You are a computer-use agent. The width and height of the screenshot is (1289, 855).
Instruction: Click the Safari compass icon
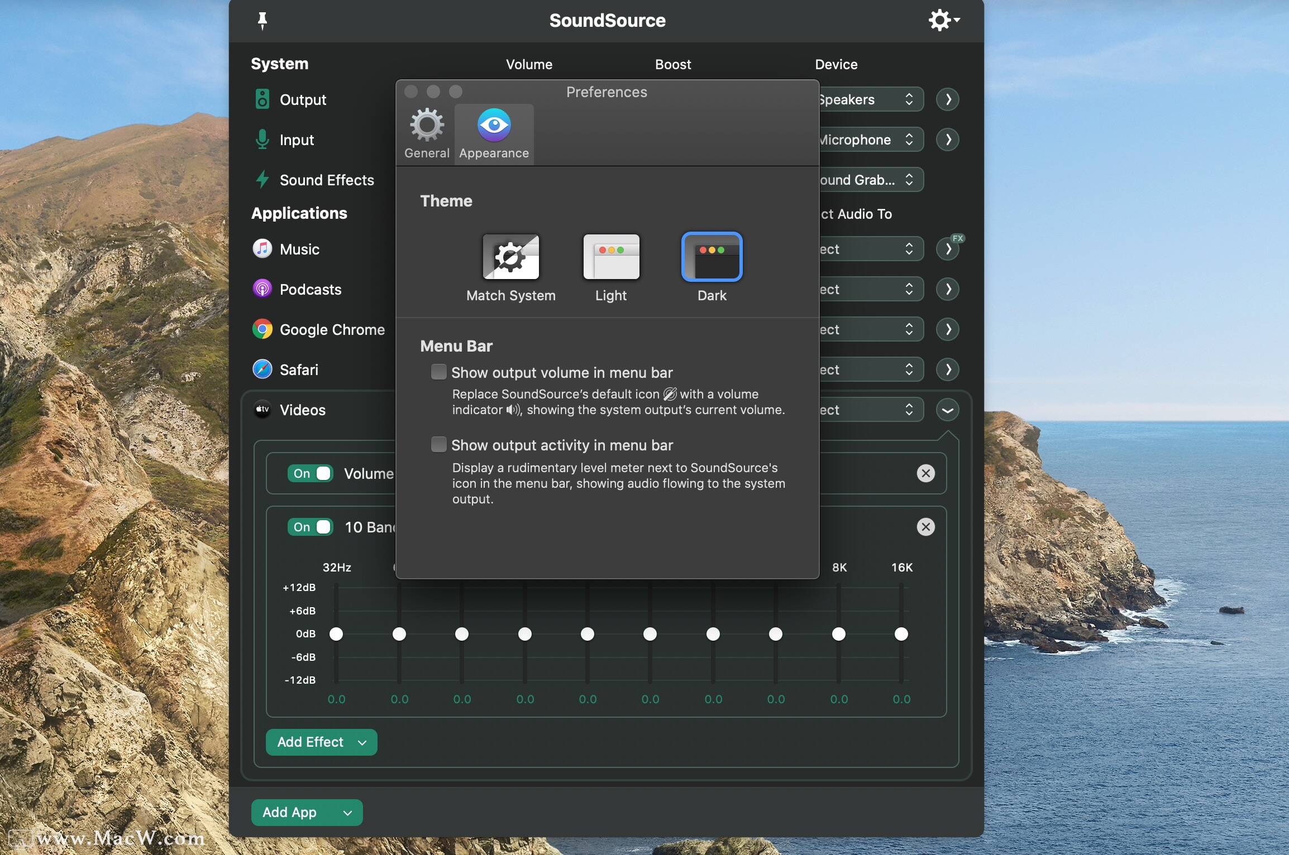[262, 369]
